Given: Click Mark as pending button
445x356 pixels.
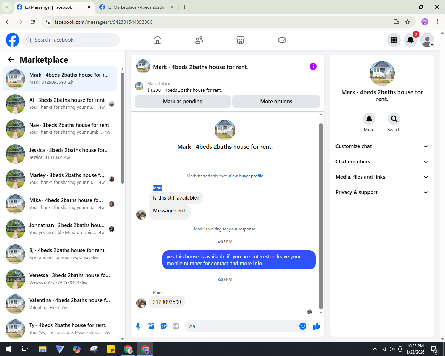Looking at the screenshot, I should [183, 102].
